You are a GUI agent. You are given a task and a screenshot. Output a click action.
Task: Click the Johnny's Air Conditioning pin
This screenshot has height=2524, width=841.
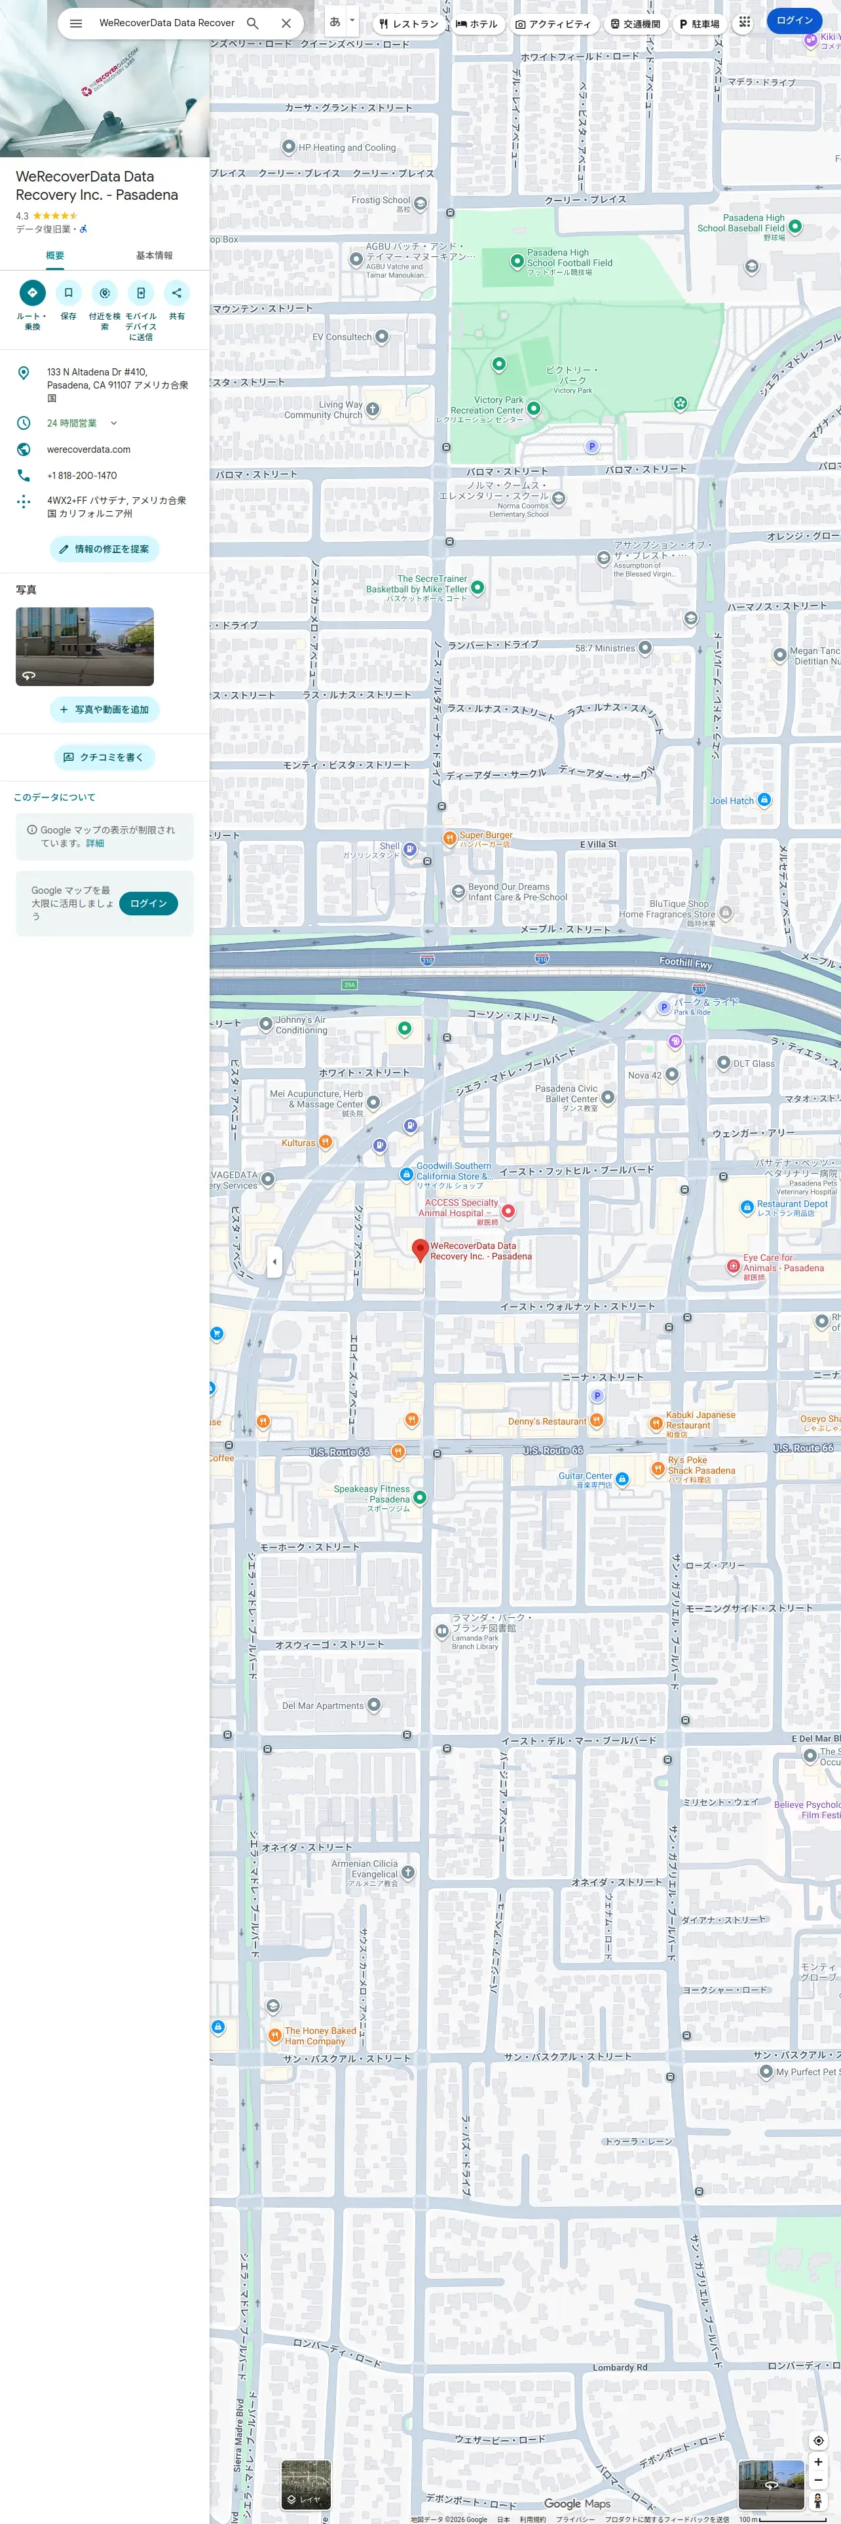click(265, 1024)
